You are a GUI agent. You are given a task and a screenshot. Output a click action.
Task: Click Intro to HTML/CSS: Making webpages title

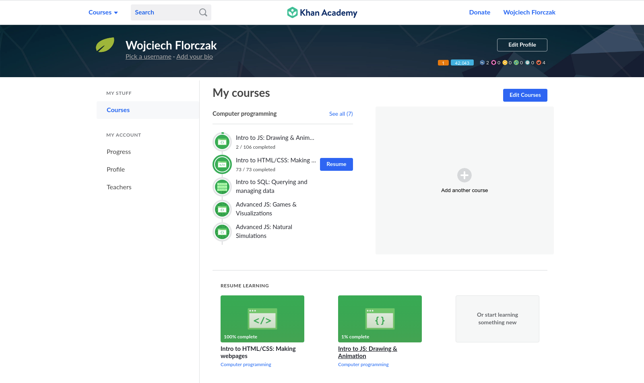[258, 352]
